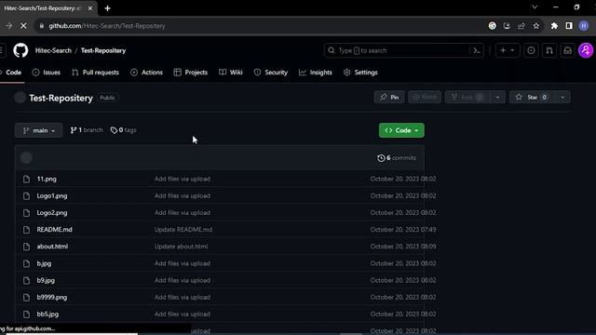Click the README.md file icon

(26, 230)
